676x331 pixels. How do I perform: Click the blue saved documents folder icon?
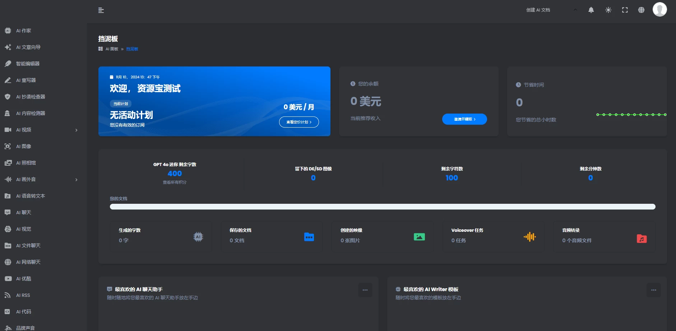309,237
